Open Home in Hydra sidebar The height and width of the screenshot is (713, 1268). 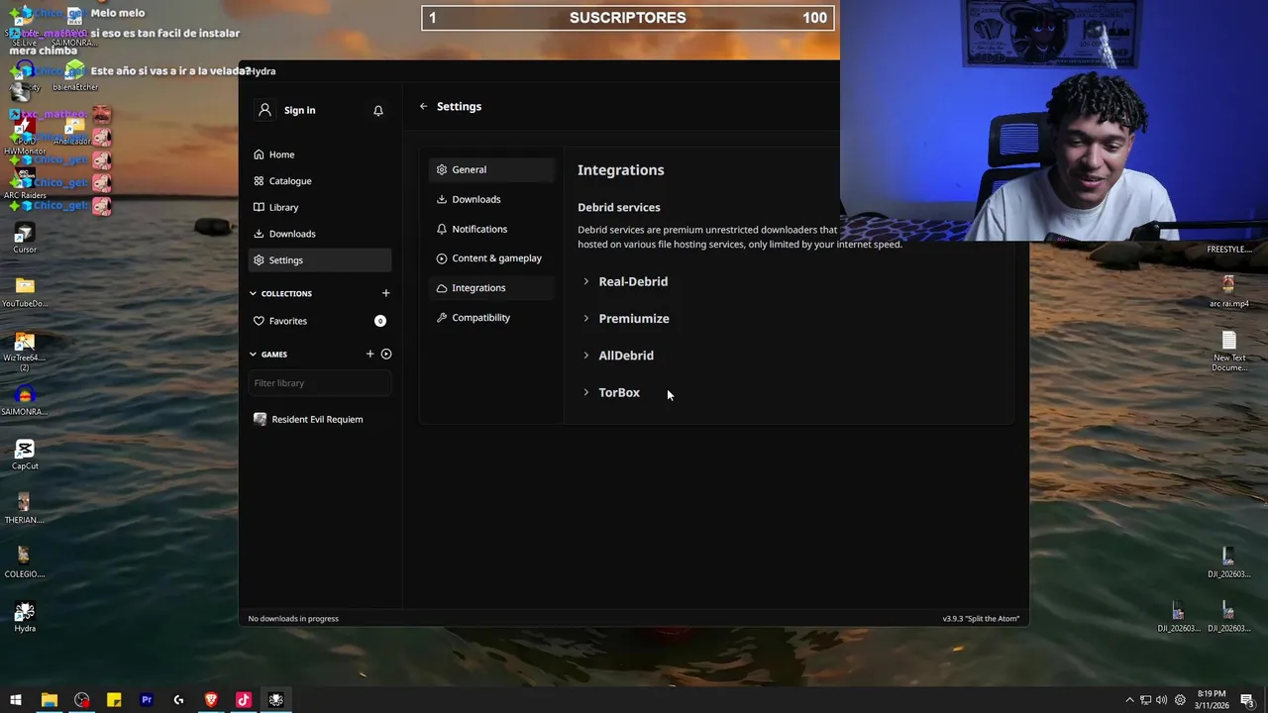[x=320, y=154]
